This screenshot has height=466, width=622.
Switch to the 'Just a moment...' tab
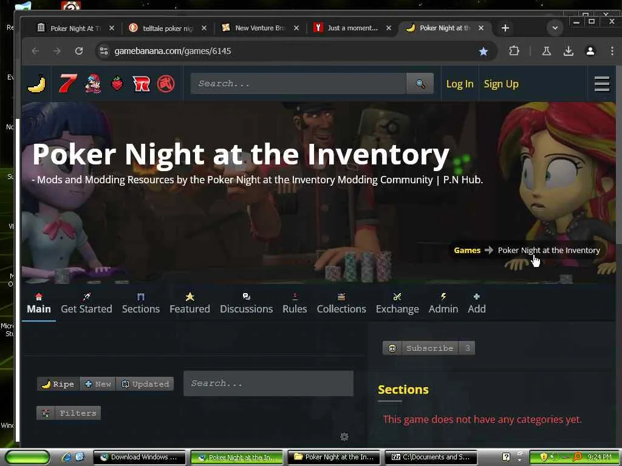point(352,28)
